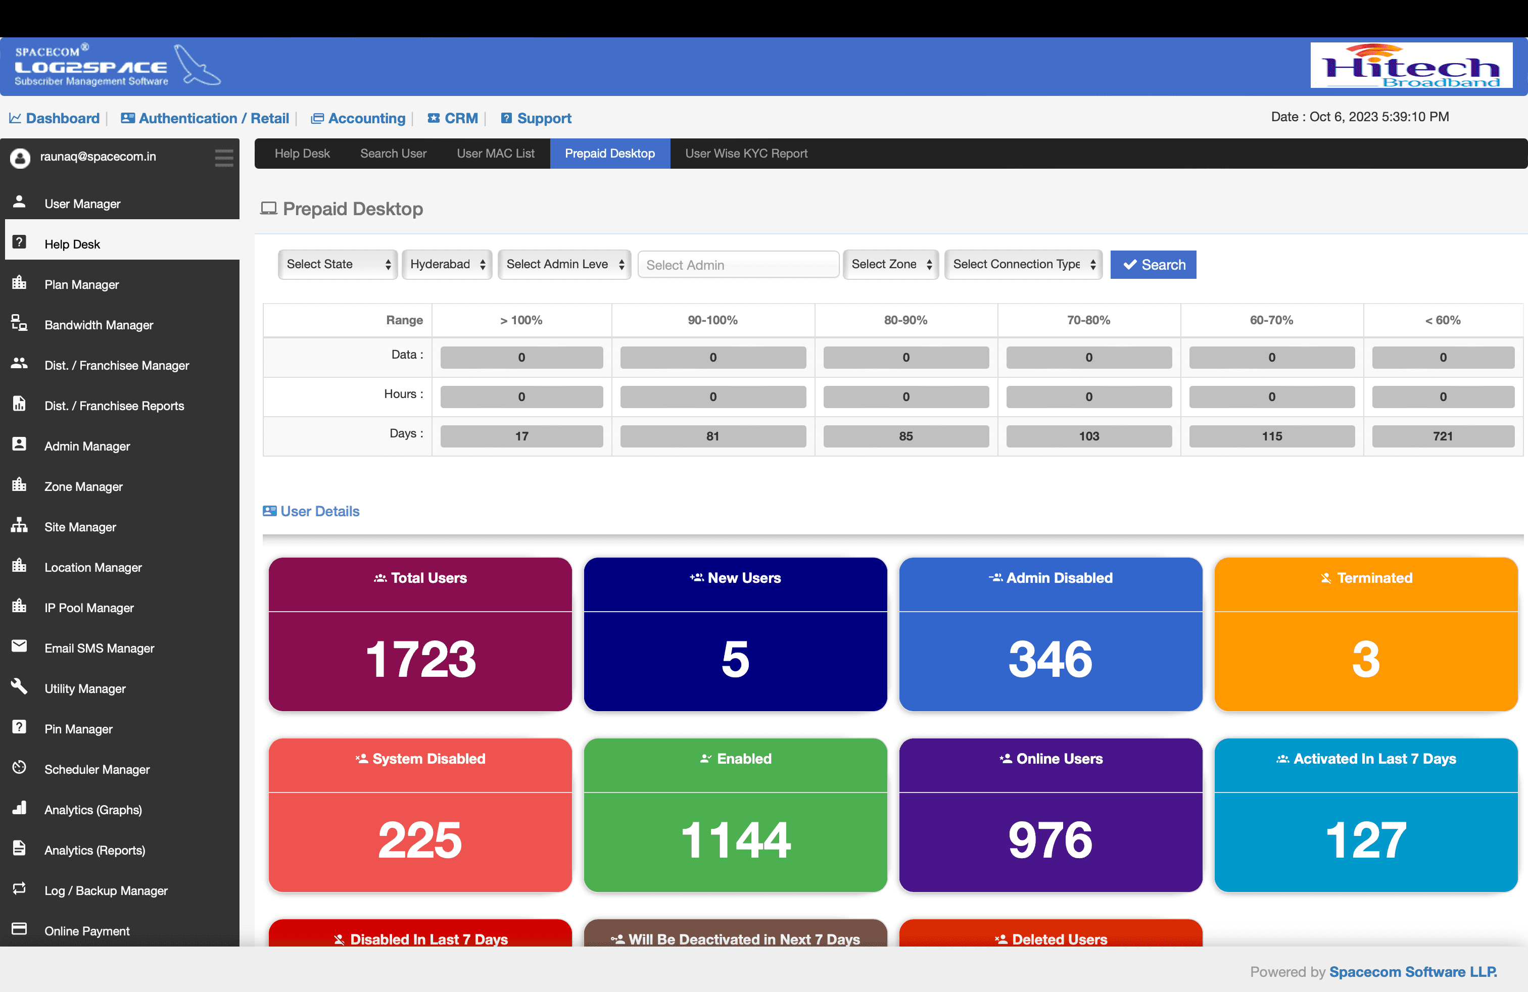This screenshot has width=1528, height=992.
Task: Click the Email SMS Manager envelope icon
Action: 19,646
